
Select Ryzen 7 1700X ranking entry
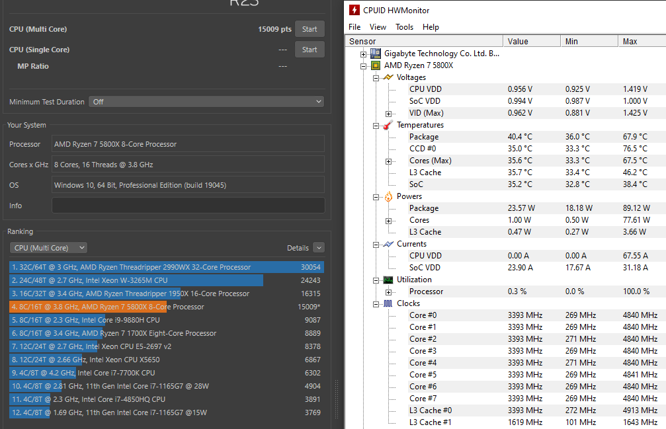pos(167,333)
